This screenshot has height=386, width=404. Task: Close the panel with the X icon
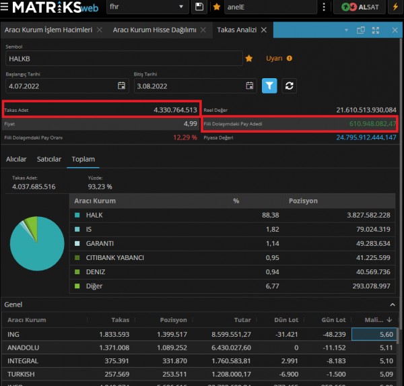[395, 30]
